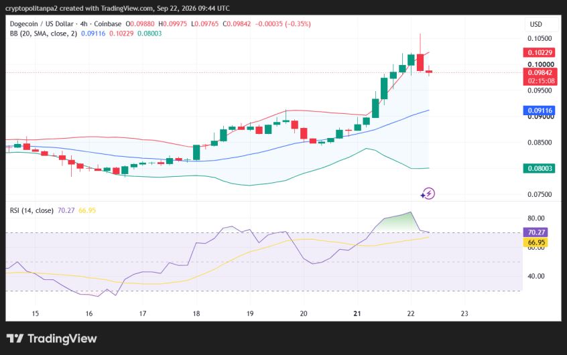Click date label 18 on time axis
This screenshot has width=567, height=355.
[x=196, y=313]
